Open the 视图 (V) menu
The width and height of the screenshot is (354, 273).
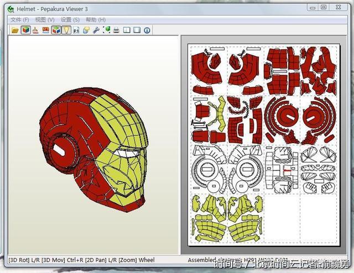click(45, 20)
